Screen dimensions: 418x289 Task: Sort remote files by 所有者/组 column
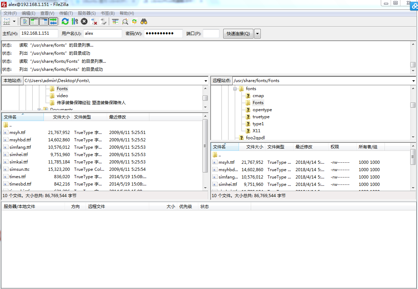point(371,147)
